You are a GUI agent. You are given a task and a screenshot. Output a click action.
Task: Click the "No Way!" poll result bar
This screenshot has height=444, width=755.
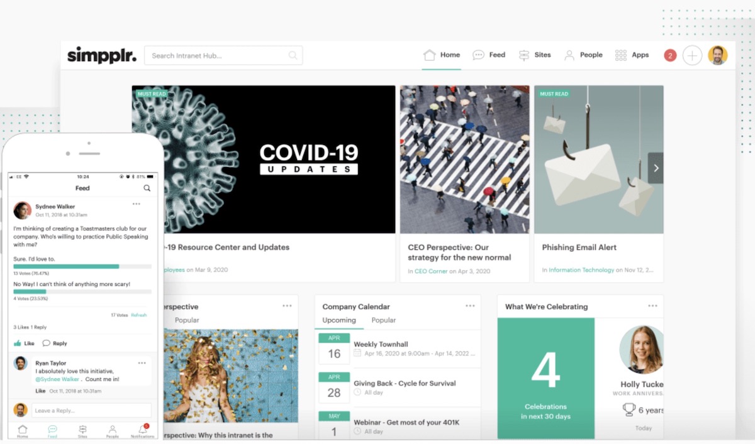[82, 291]
